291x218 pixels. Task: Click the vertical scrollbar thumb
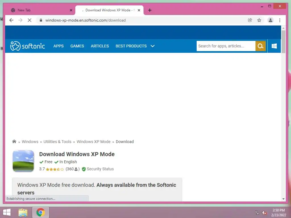pyautogui.click(x=283, y=42)
